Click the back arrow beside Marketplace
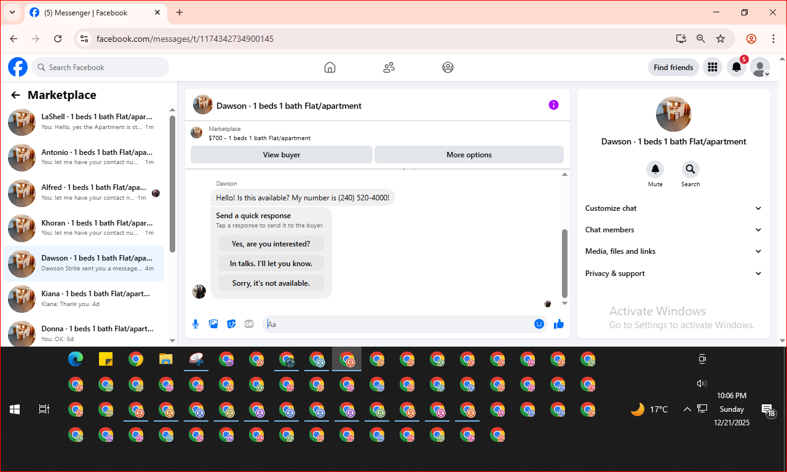Screen dimensions: 787x472 click(15, 95)
